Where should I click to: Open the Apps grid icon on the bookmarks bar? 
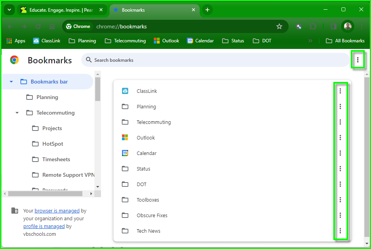click(x=9, y=40)
